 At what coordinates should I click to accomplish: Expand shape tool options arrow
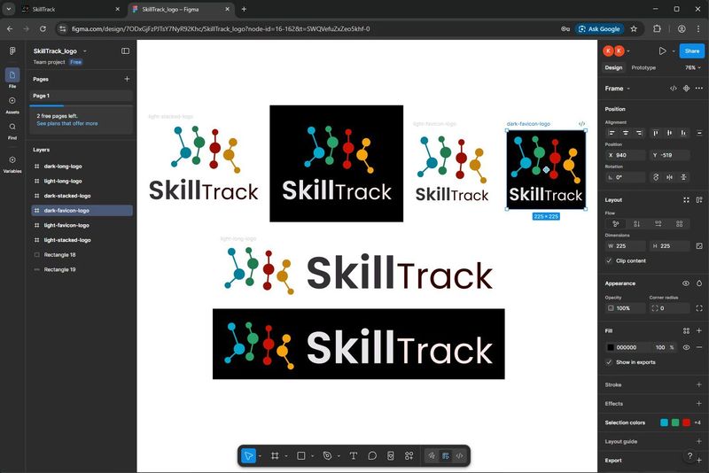tap(313, 456)
